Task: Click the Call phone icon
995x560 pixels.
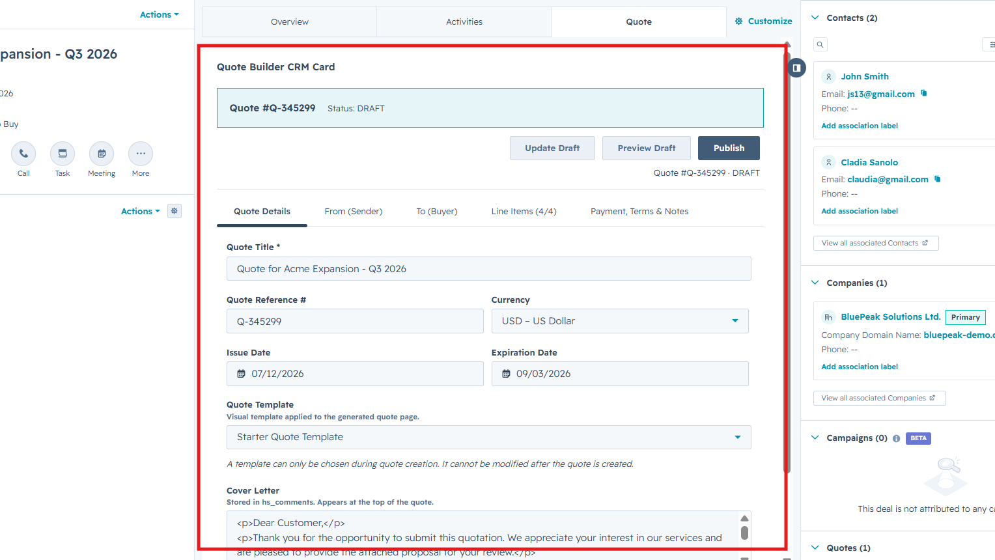Action: coord(23,154)
